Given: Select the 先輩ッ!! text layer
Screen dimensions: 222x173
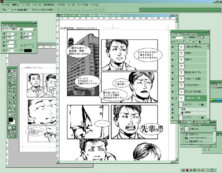Looking at the screenshot, I should [192, 60].
